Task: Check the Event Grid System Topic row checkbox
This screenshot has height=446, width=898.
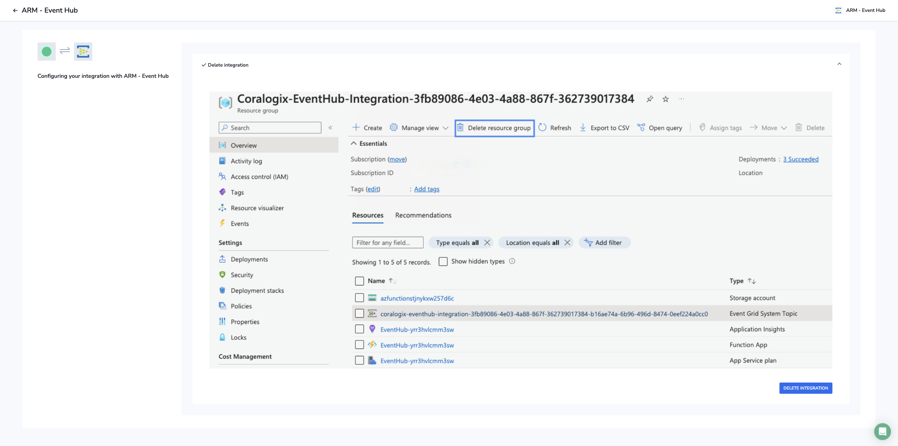Action: tap(360, 313)
